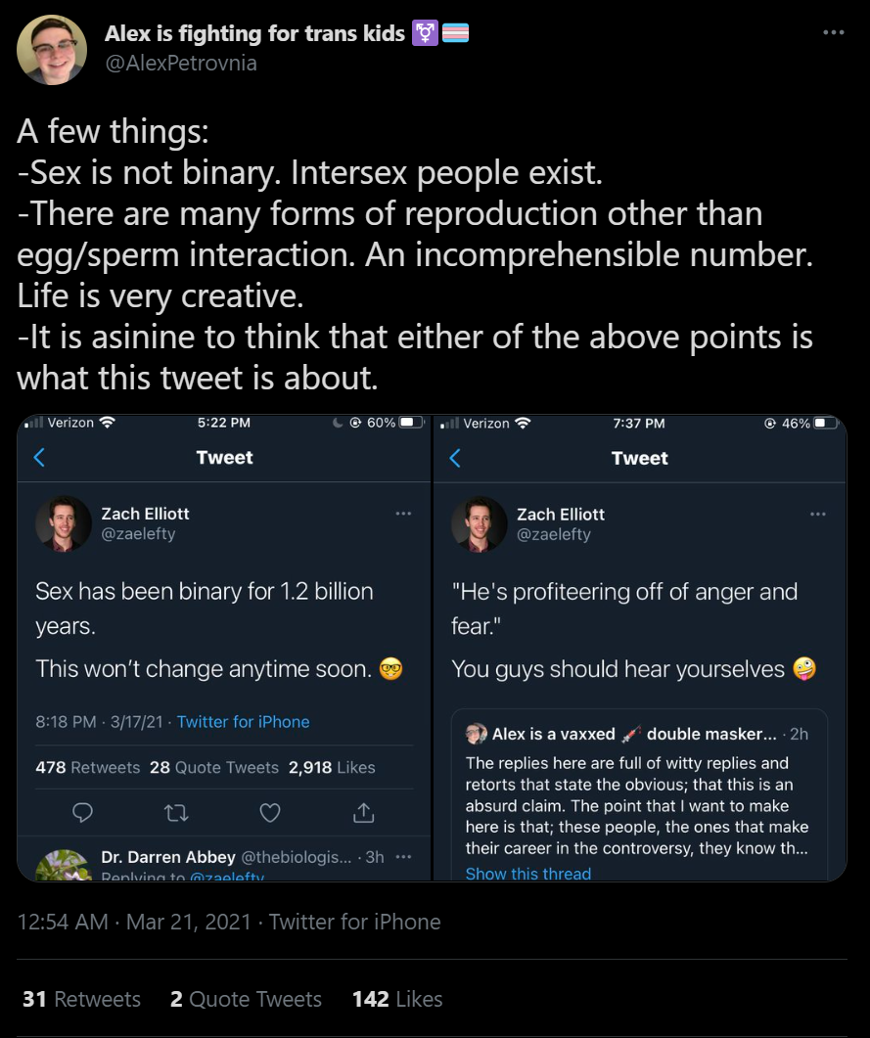
Task: Open the three-dot menu on Zach Elliott's left tweet
Action: [x=403, y=513]
